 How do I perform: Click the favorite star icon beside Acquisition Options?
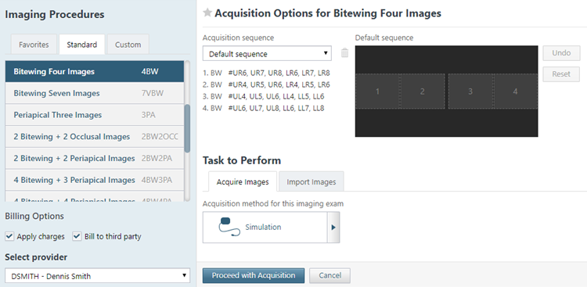[207, 13]
